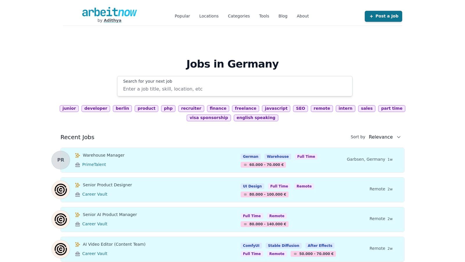Screen dimensions: 465x262
Task: Click the plus icon inside the Post a Job button
Action: [371, 16]
